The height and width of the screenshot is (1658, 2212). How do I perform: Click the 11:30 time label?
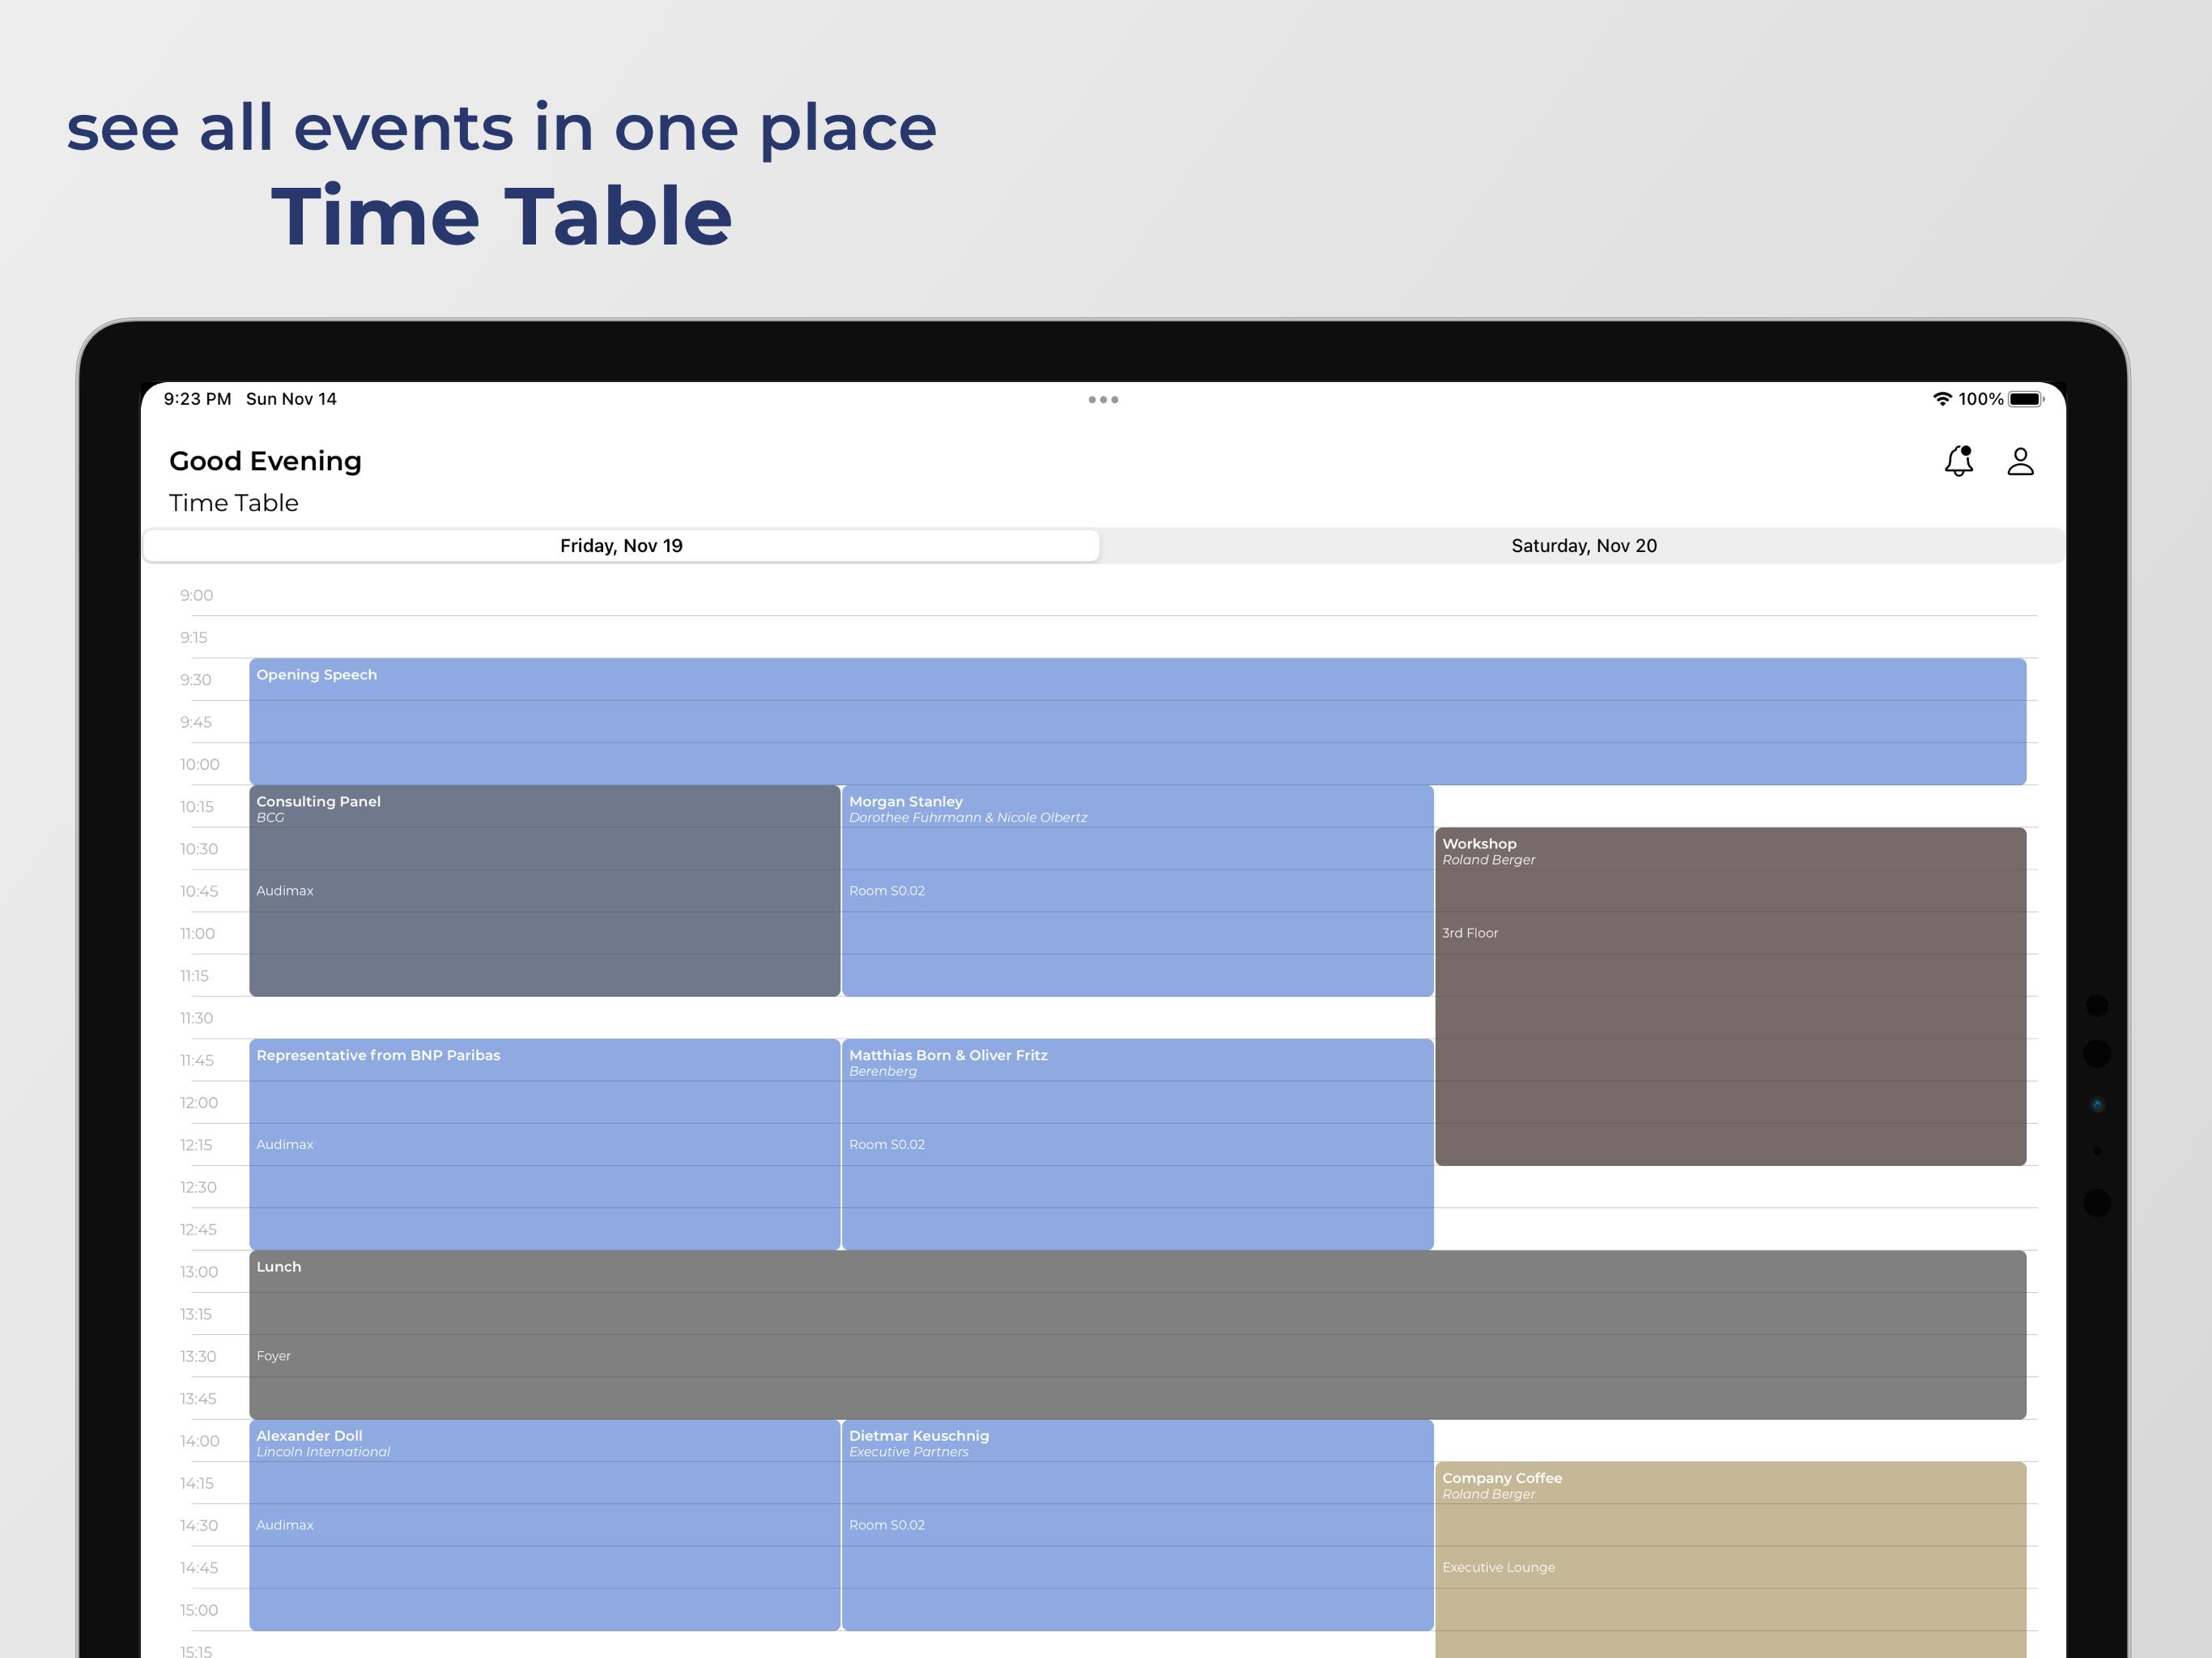(x=196, y=1018)
